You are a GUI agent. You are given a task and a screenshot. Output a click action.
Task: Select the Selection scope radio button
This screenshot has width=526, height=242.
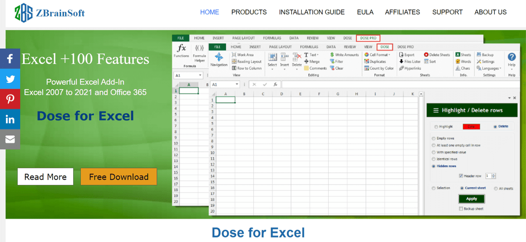(x=433, y=188)
